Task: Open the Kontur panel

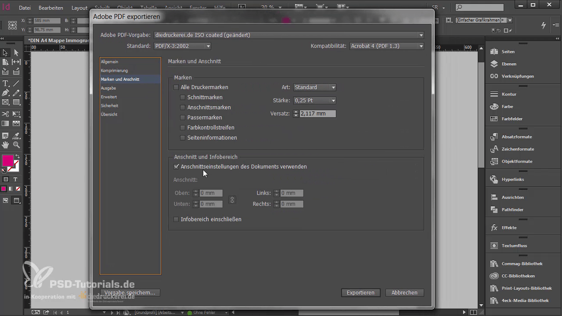Action: (509, 94)
